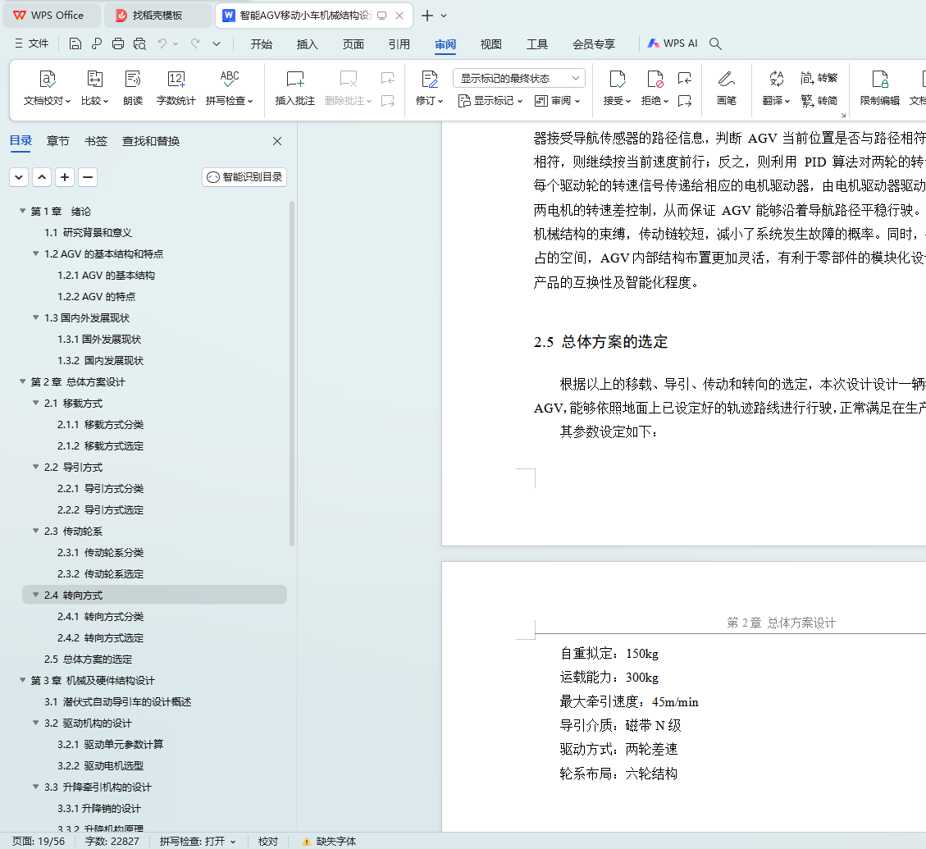Screen dimensions: 926x849
Task: Collapse the 3.2 驱动机构的设计 node
Action: coord(35,723)
